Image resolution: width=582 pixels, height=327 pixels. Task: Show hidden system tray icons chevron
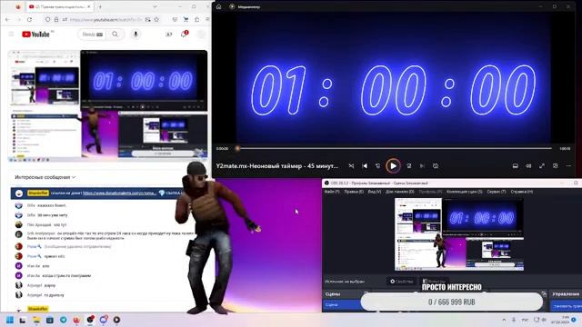[x=504, y=320]
